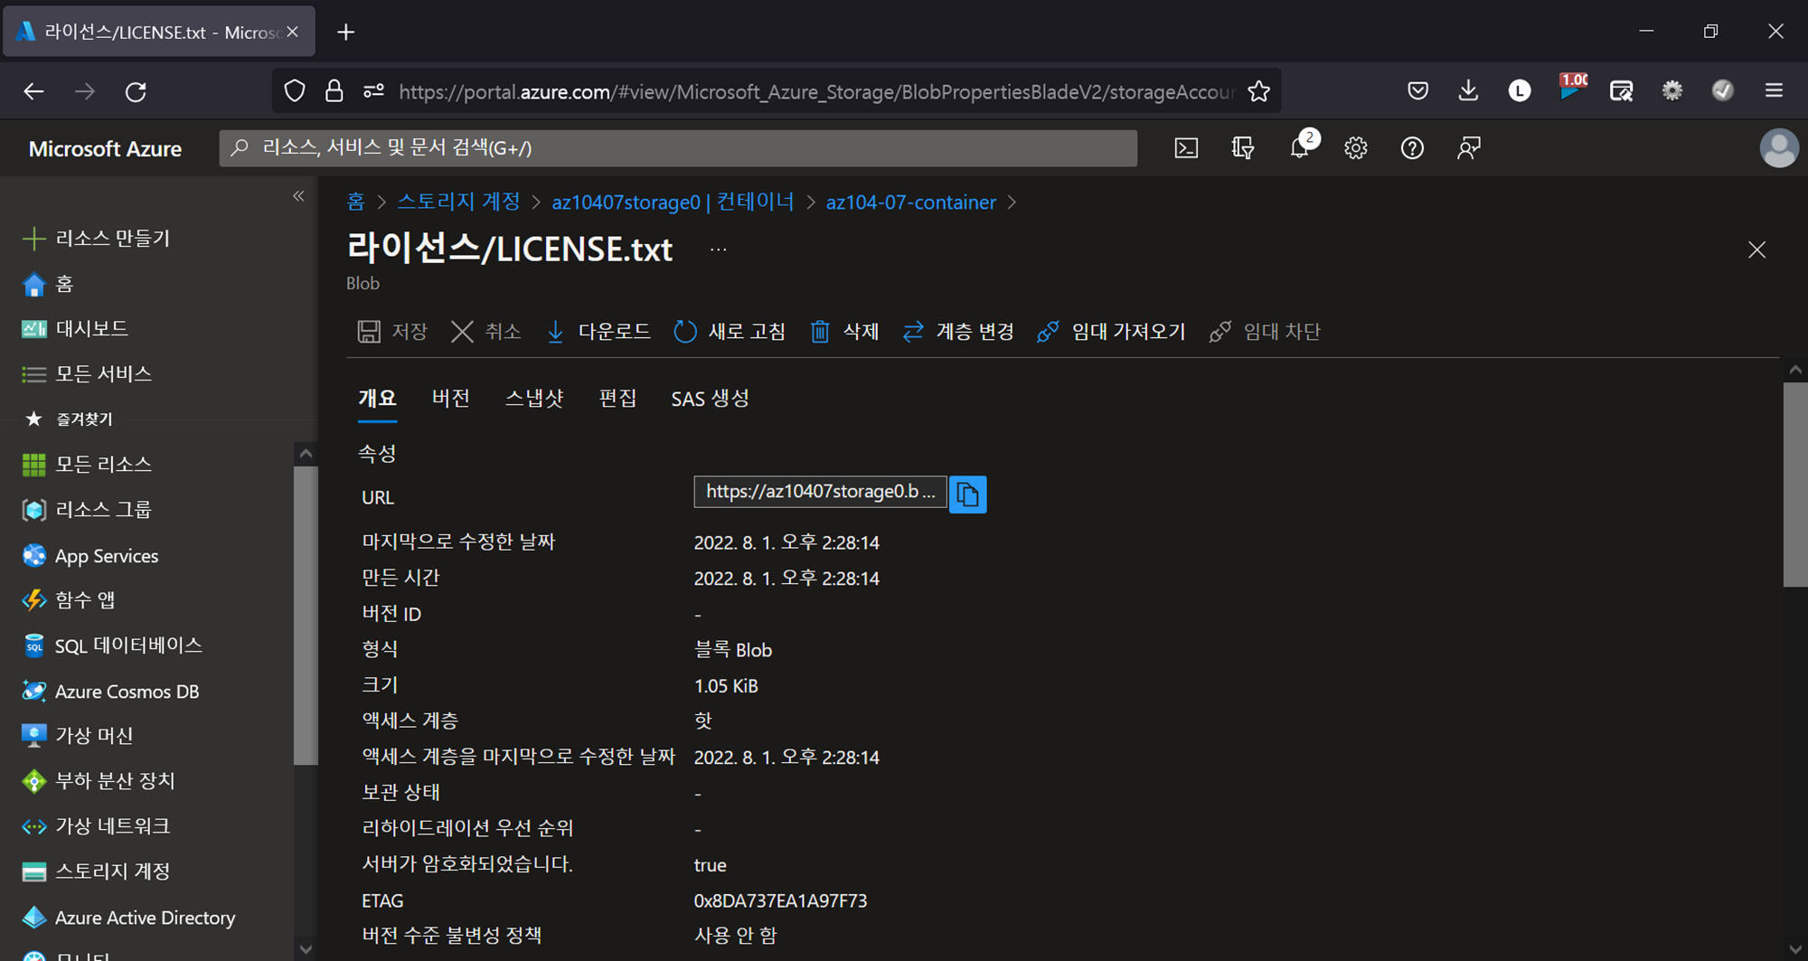
Task: Click the browser address bar URL
Action: click(x=816, y=91)
